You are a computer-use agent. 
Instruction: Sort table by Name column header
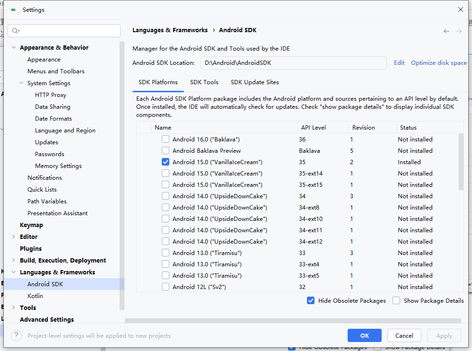[x=224, y=127]
